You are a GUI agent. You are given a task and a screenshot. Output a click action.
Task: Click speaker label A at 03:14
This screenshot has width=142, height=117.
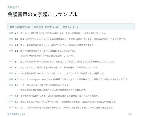(x=16, y=96)
